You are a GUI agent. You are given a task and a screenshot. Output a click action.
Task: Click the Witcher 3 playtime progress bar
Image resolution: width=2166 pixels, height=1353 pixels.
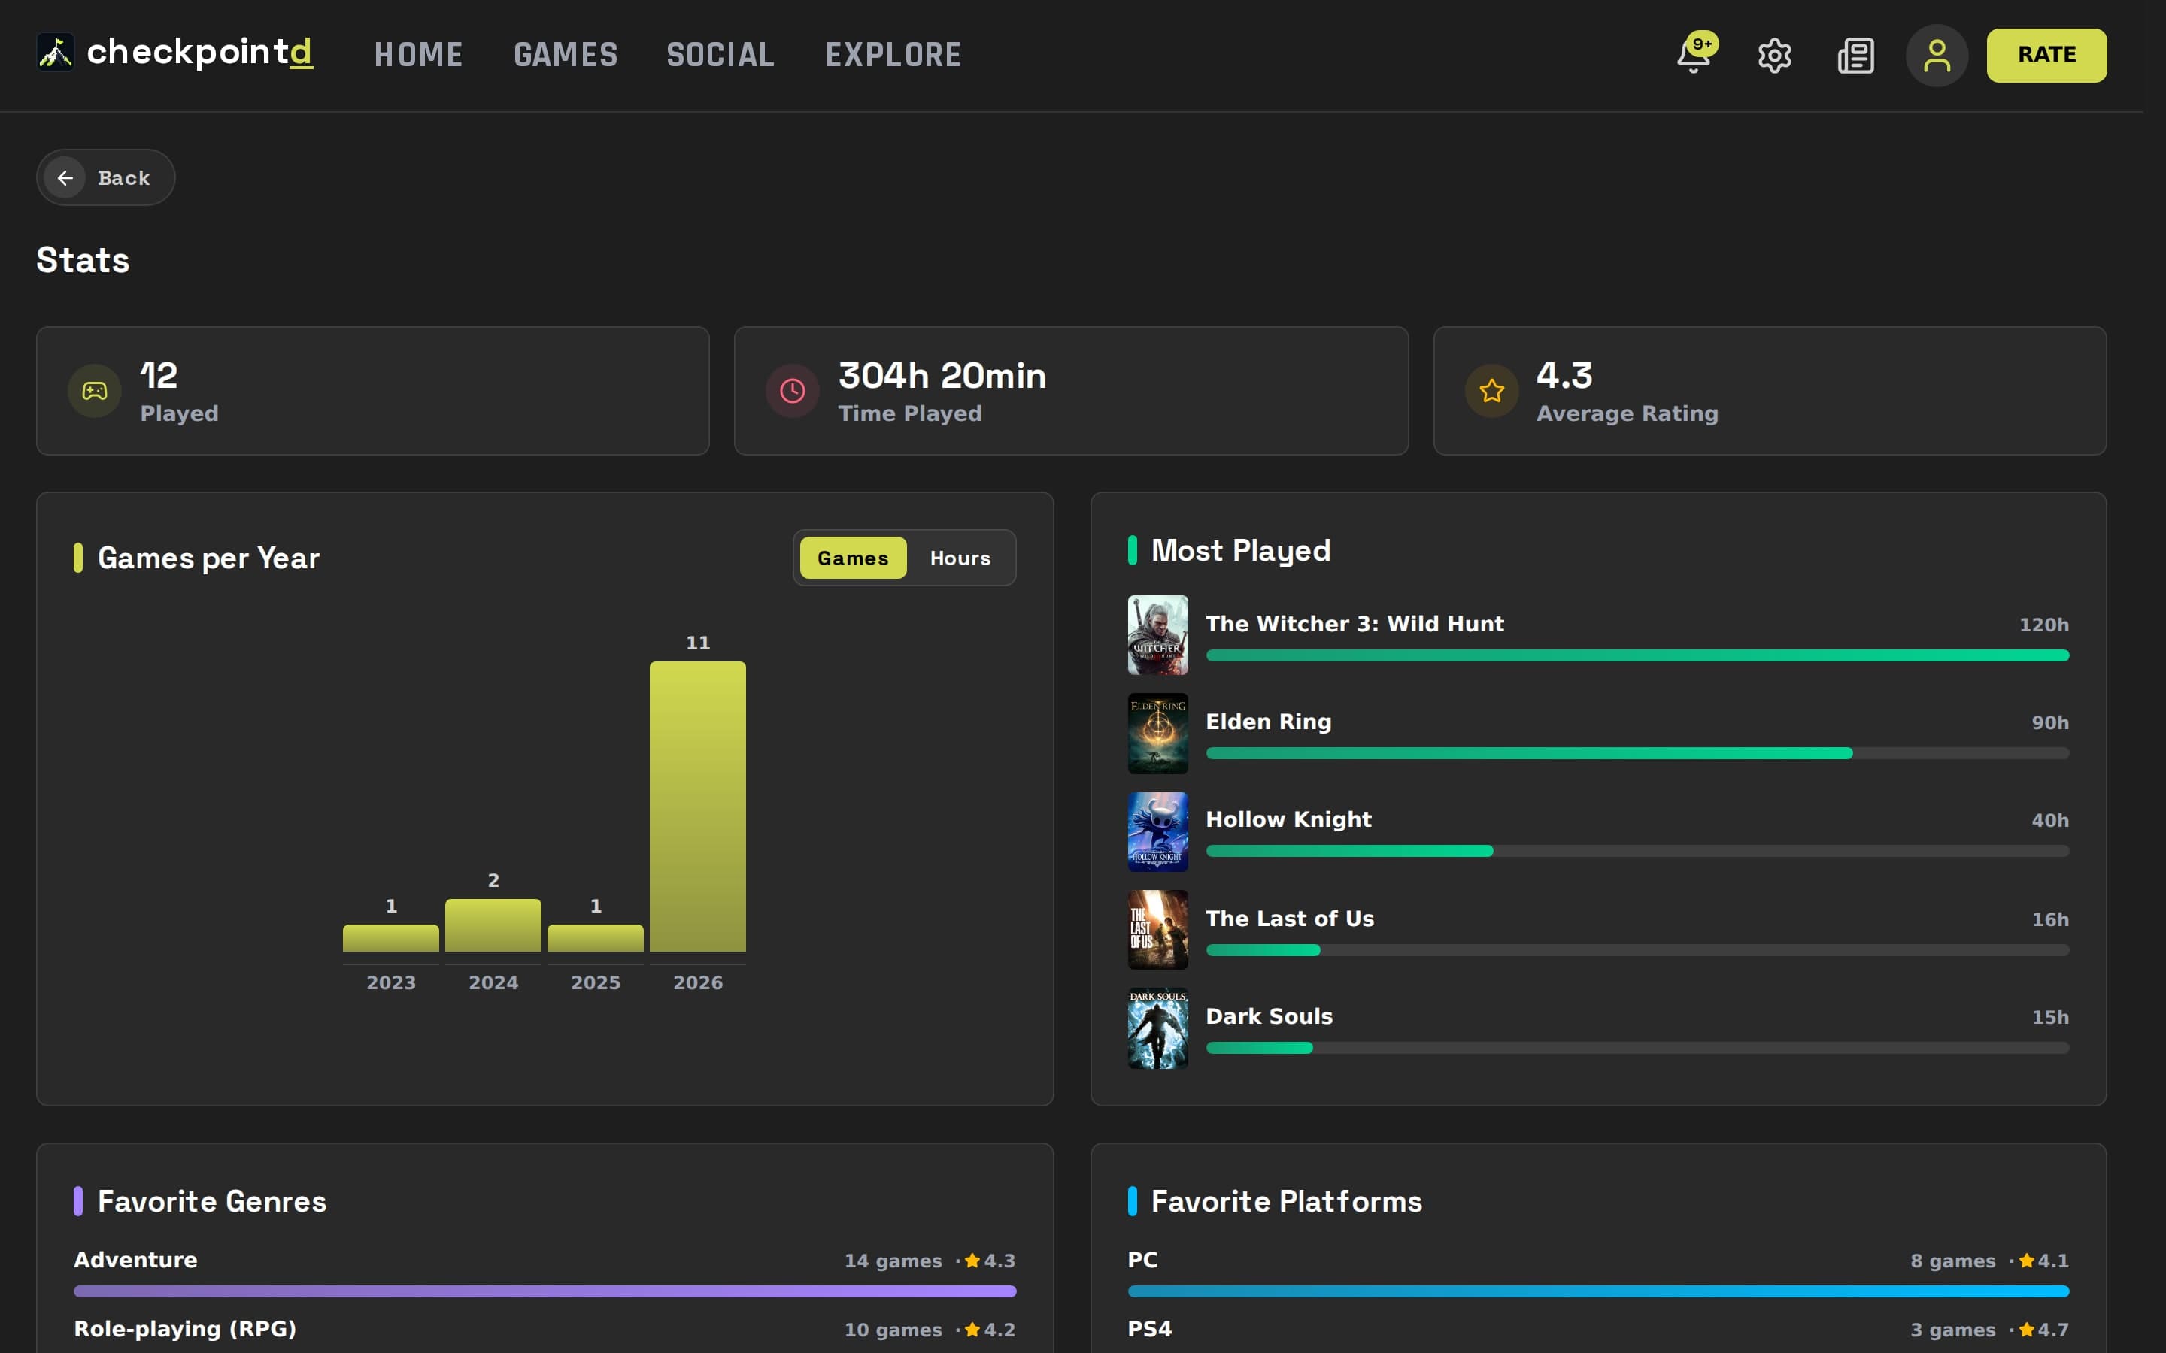click(x=1637, y=656)
